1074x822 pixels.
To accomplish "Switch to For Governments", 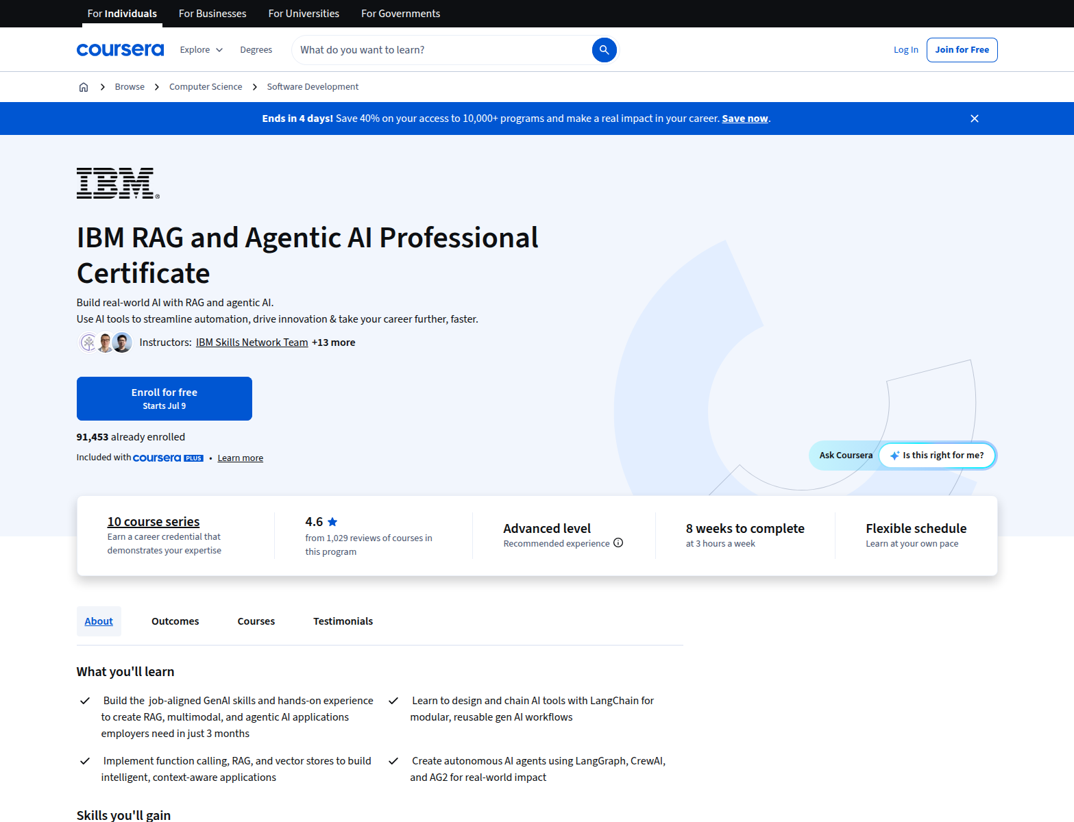I will pyautogui.click(x=401, y=14).
